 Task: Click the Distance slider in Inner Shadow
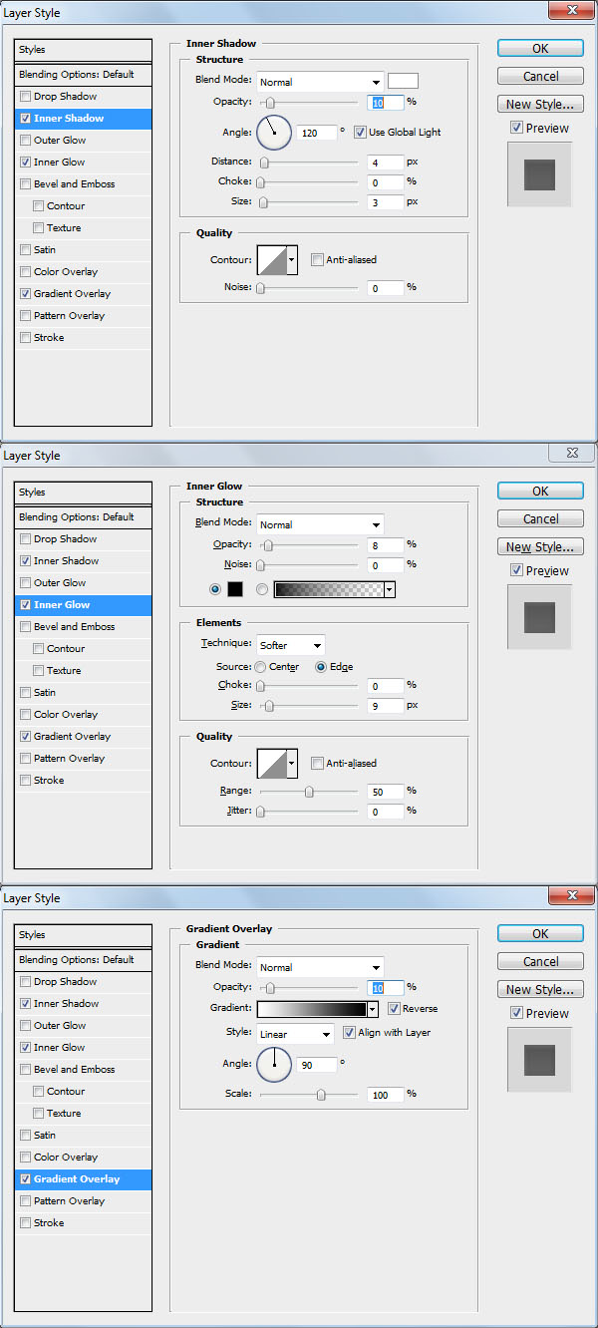309,163
